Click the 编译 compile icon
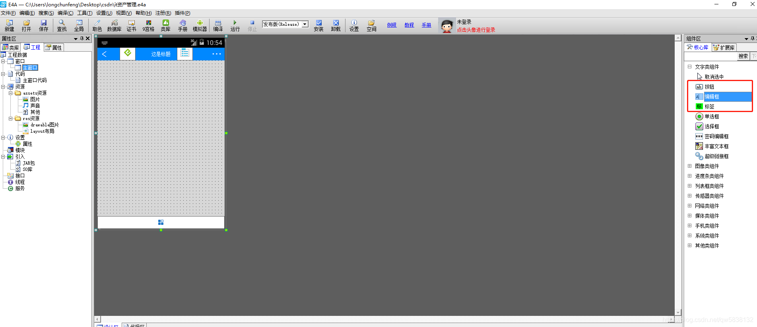 point(218,25)
